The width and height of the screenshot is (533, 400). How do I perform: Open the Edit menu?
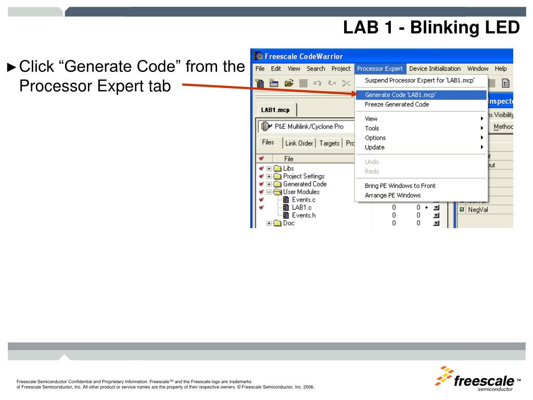tap(276, 69)
